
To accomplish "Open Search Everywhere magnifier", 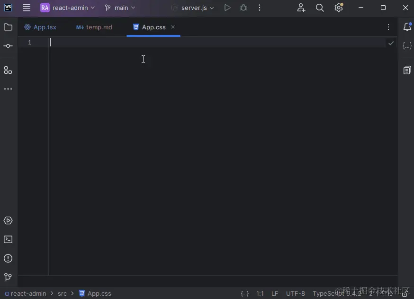I will pyautogui.click(x=319, y=8).
